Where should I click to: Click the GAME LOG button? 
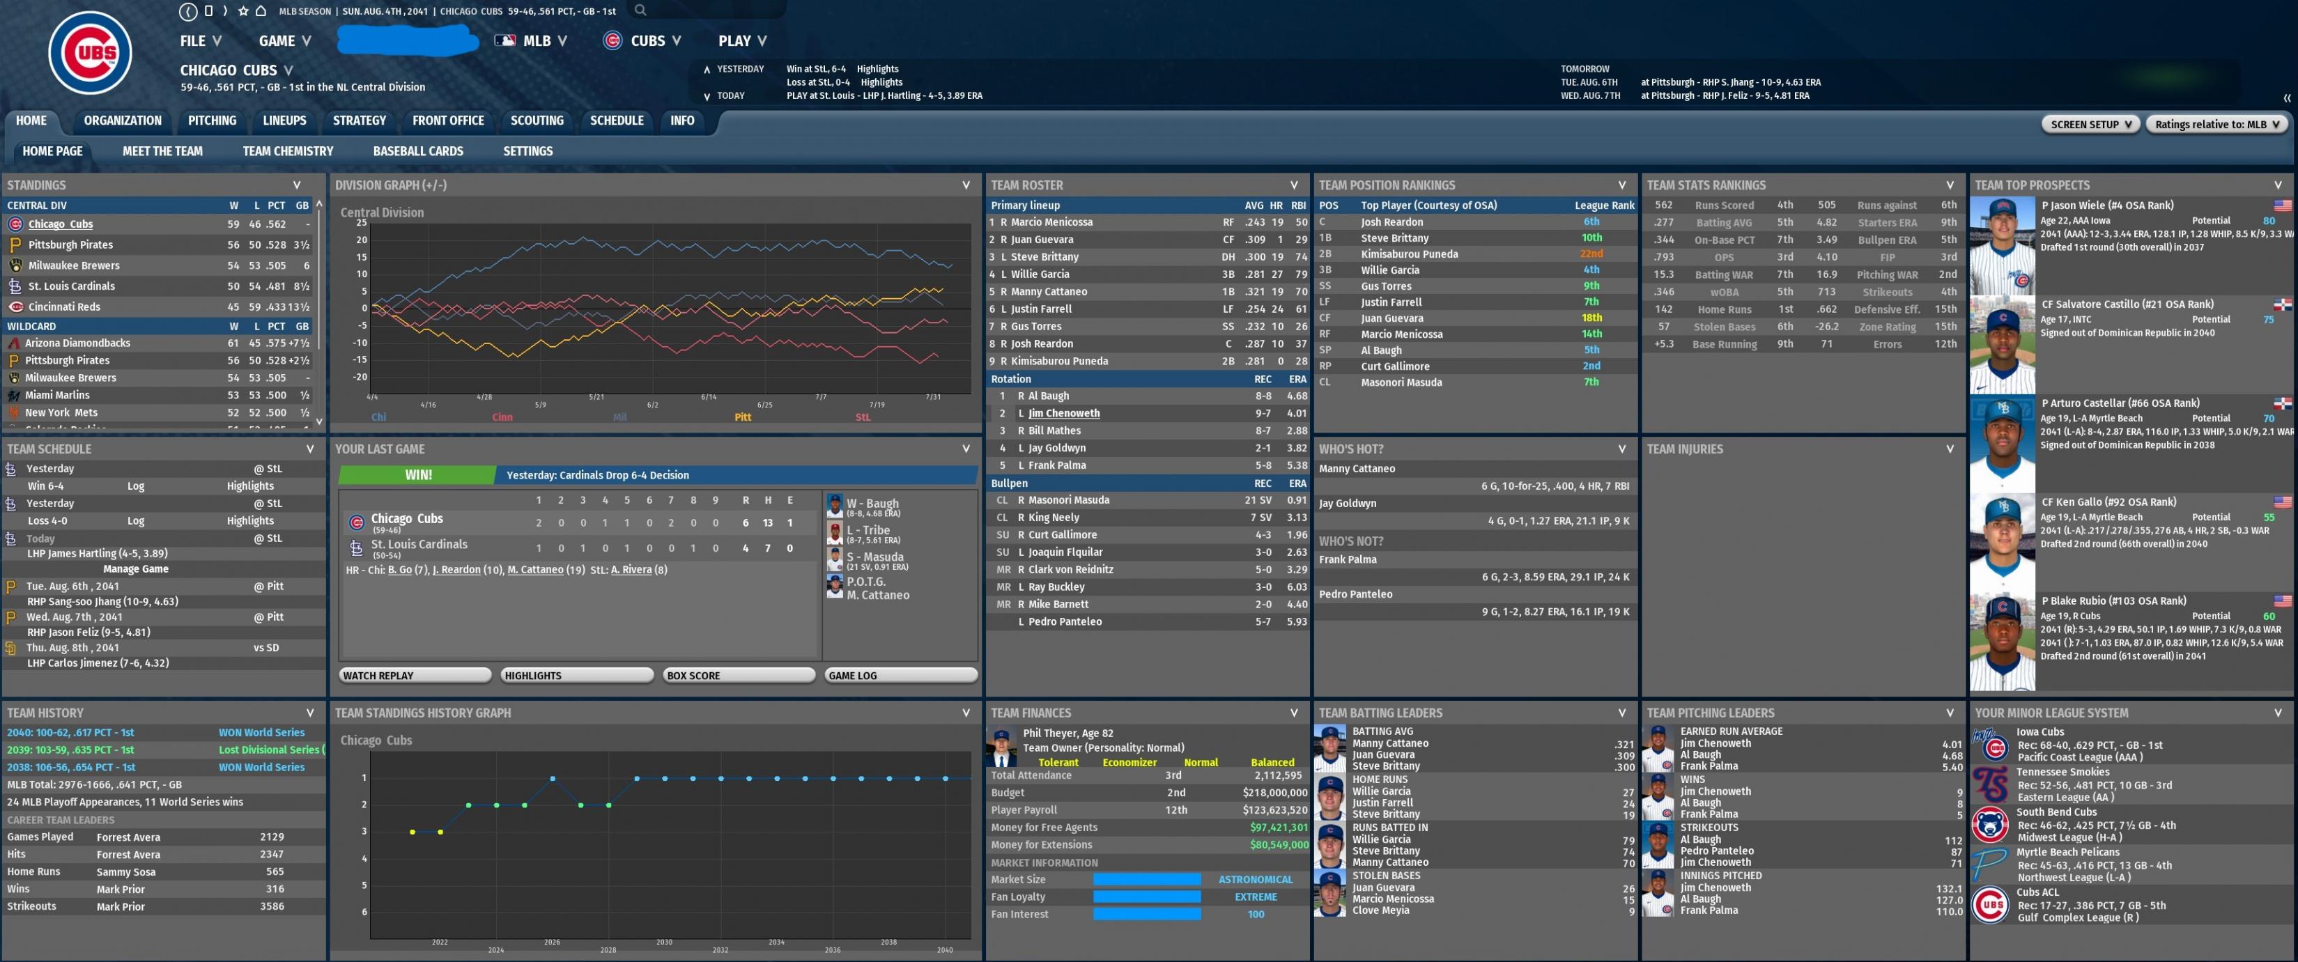[901, 676]
